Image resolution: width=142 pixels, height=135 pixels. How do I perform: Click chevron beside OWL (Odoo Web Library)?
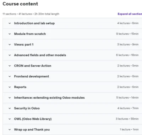[10, 119]
